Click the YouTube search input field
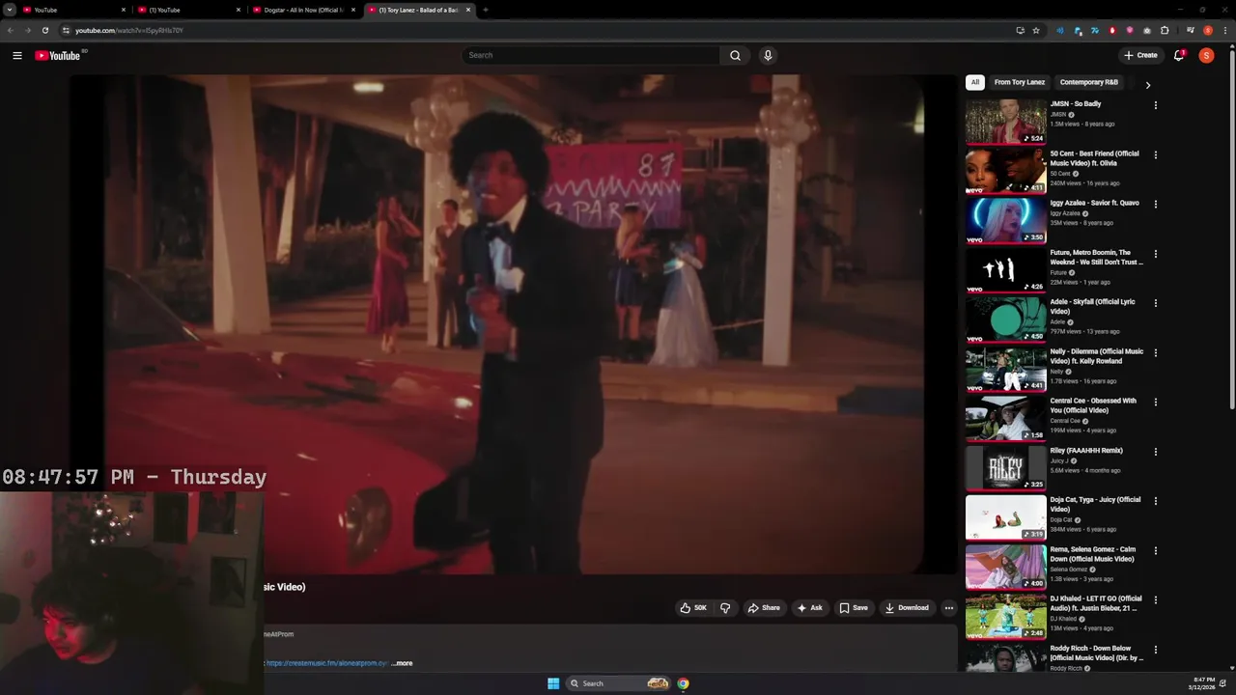Viewport: 1236px width, 695px height. click(591, 55)
